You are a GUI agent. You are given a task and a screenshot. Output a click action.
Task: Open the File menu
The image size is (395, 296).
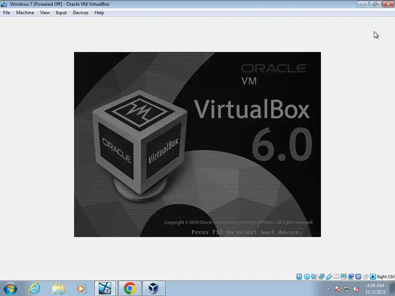pos(7,13)
